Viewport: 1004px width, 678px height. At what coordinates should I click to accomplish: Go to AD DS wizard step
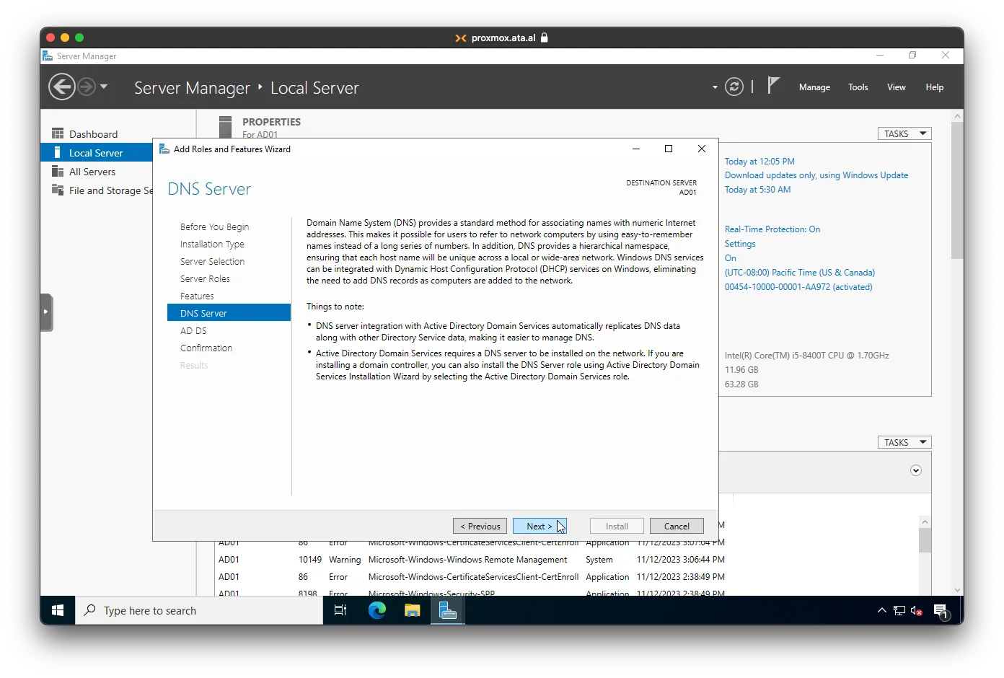click(193, 330)
